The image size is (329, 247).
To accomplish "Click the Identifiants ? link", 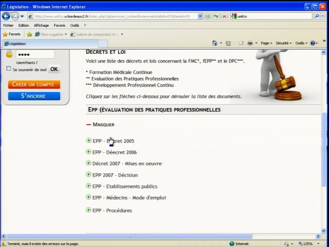I will pyautogui.click(x=27, y=63).
